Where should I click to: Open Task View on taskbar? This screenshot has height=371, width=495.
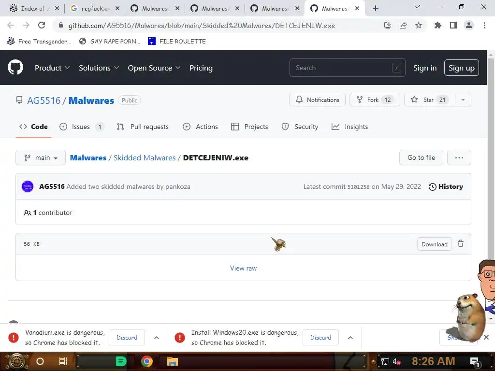tap(63, 361)
